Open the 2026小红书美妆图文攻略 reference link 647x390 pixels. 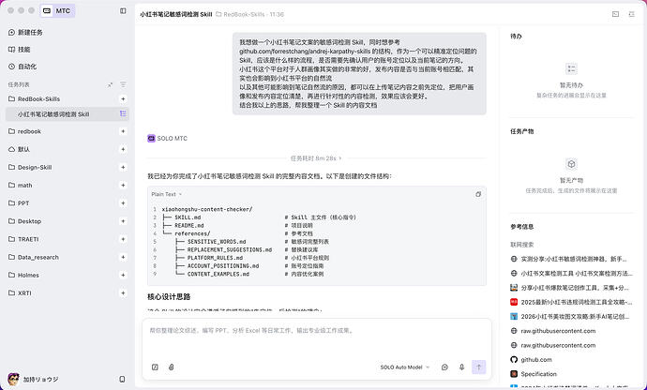point(570,317)
